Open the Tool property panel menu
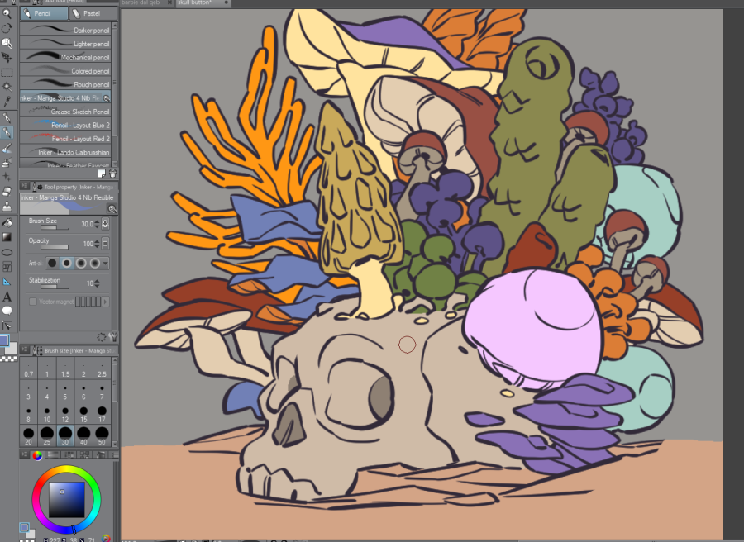 [24, 186]
